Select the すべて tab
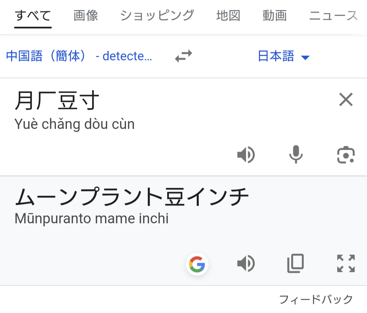This screenshot has height=313, width=367. coord(33,16)
